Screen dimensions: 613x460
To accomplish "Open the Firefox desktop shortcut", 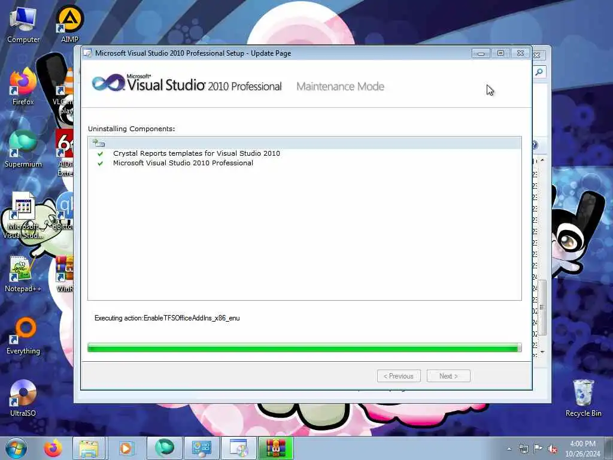I will [23, 87].
